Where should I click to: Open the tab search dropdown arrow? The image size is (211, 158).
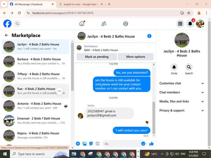4,4
